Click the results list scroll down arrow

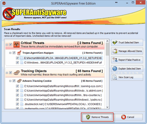107,107
